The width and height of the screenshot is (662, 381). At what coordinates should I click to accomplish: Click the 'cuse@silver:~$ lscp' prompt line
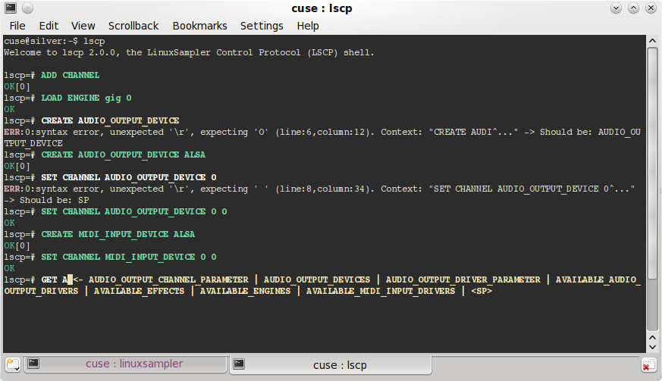[x=55, y=42]
